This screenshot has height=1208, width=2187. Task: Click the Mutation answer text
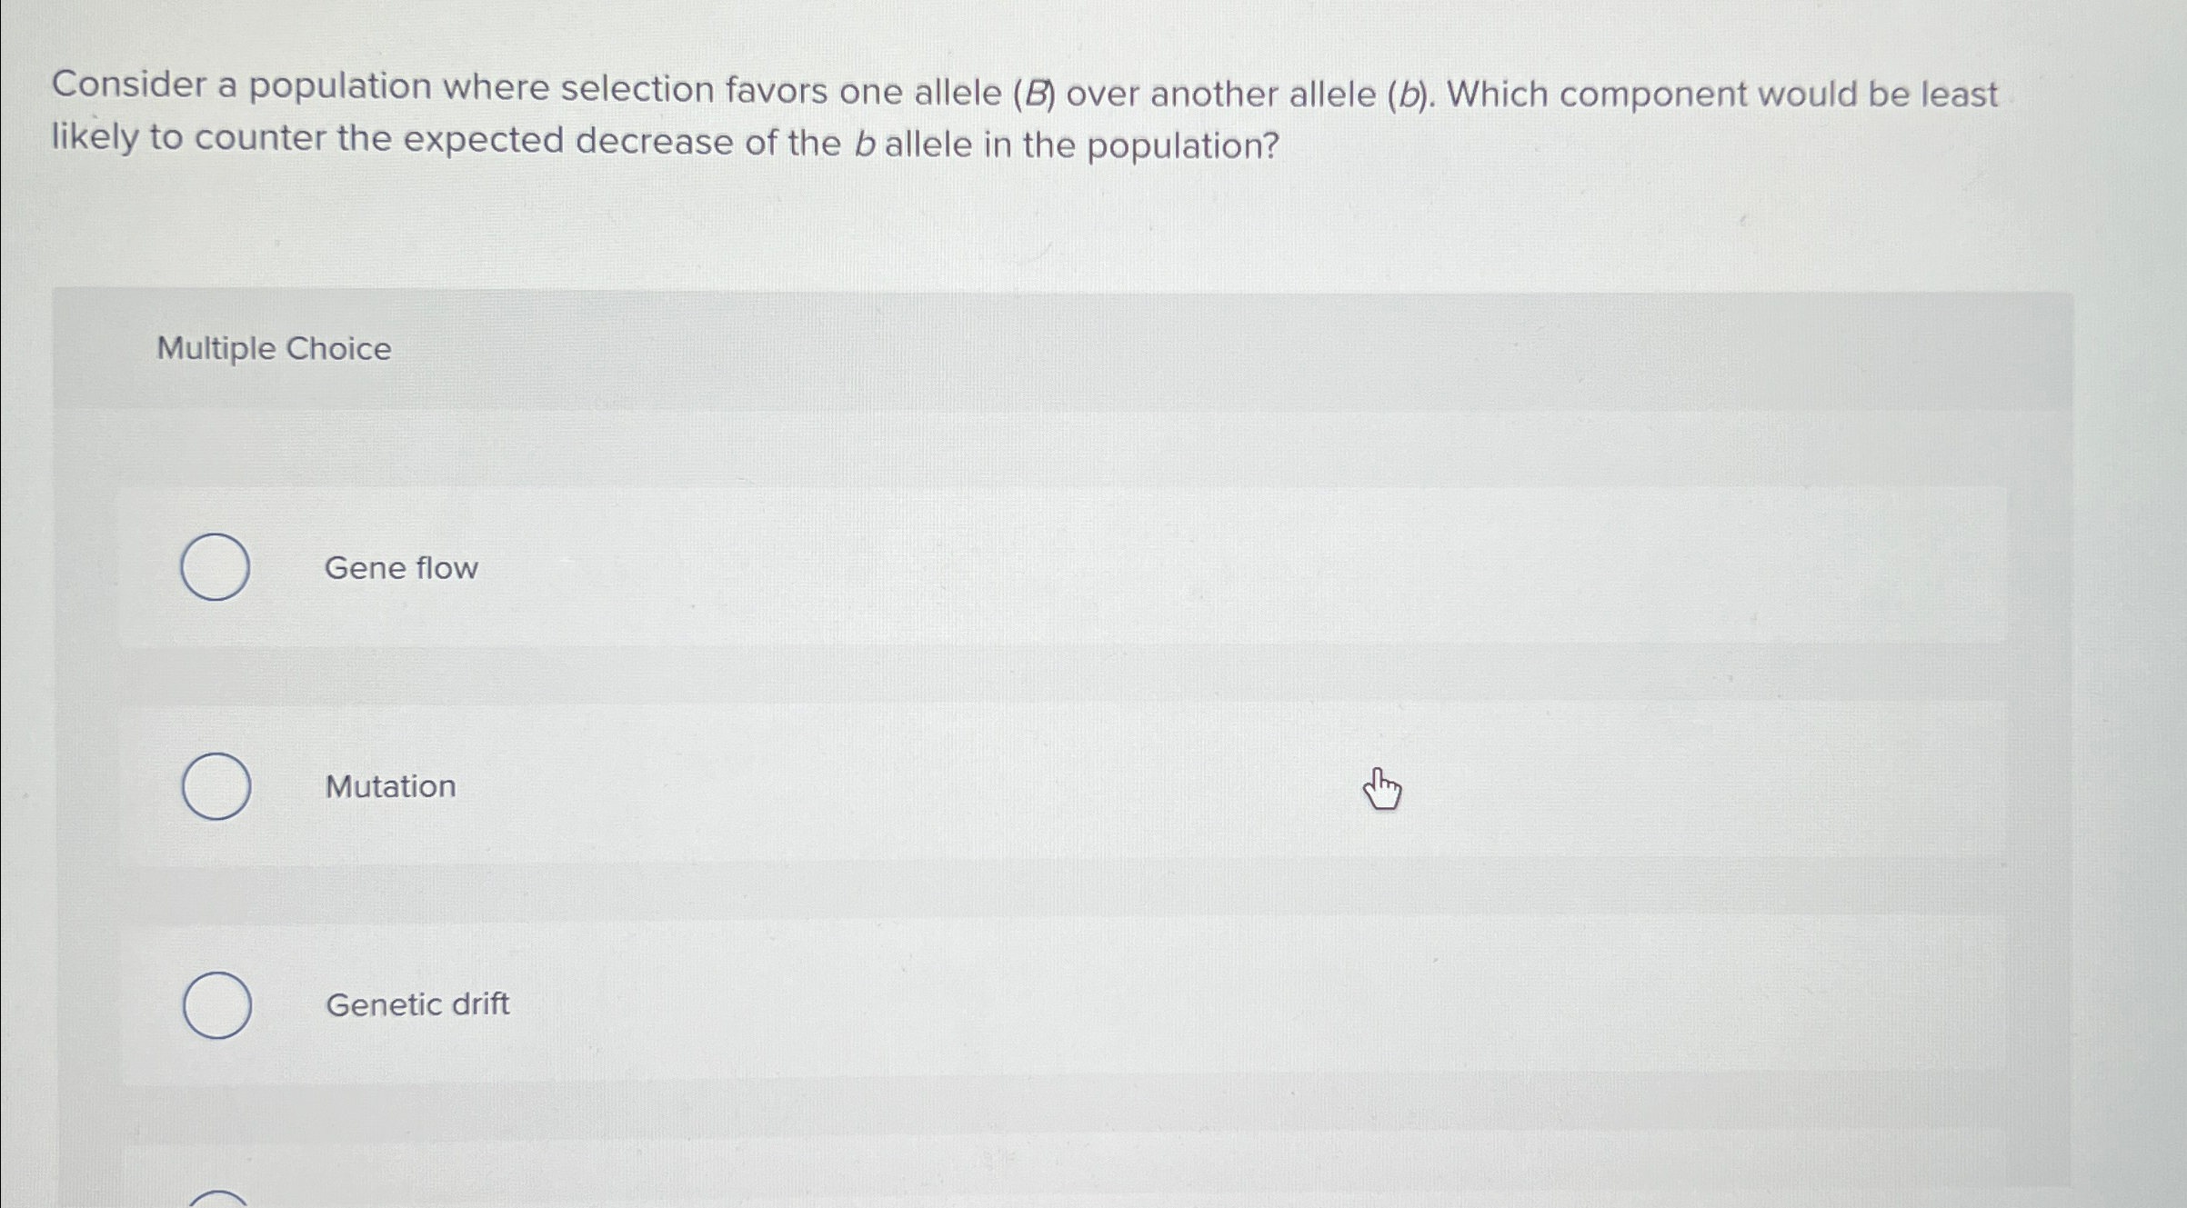click(x=390, y=786)
